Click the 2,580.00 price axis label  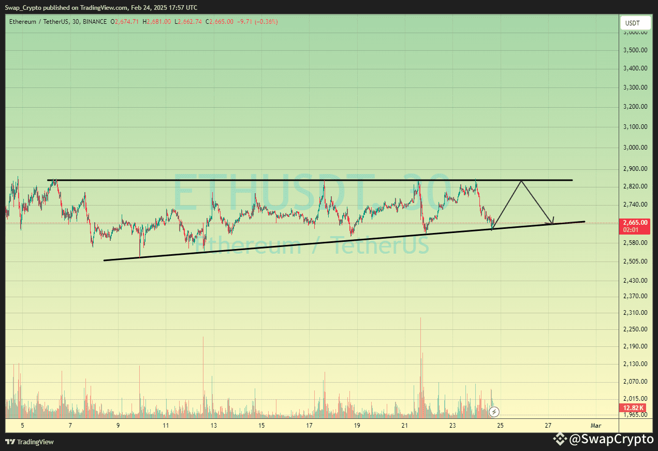[636, 243]
